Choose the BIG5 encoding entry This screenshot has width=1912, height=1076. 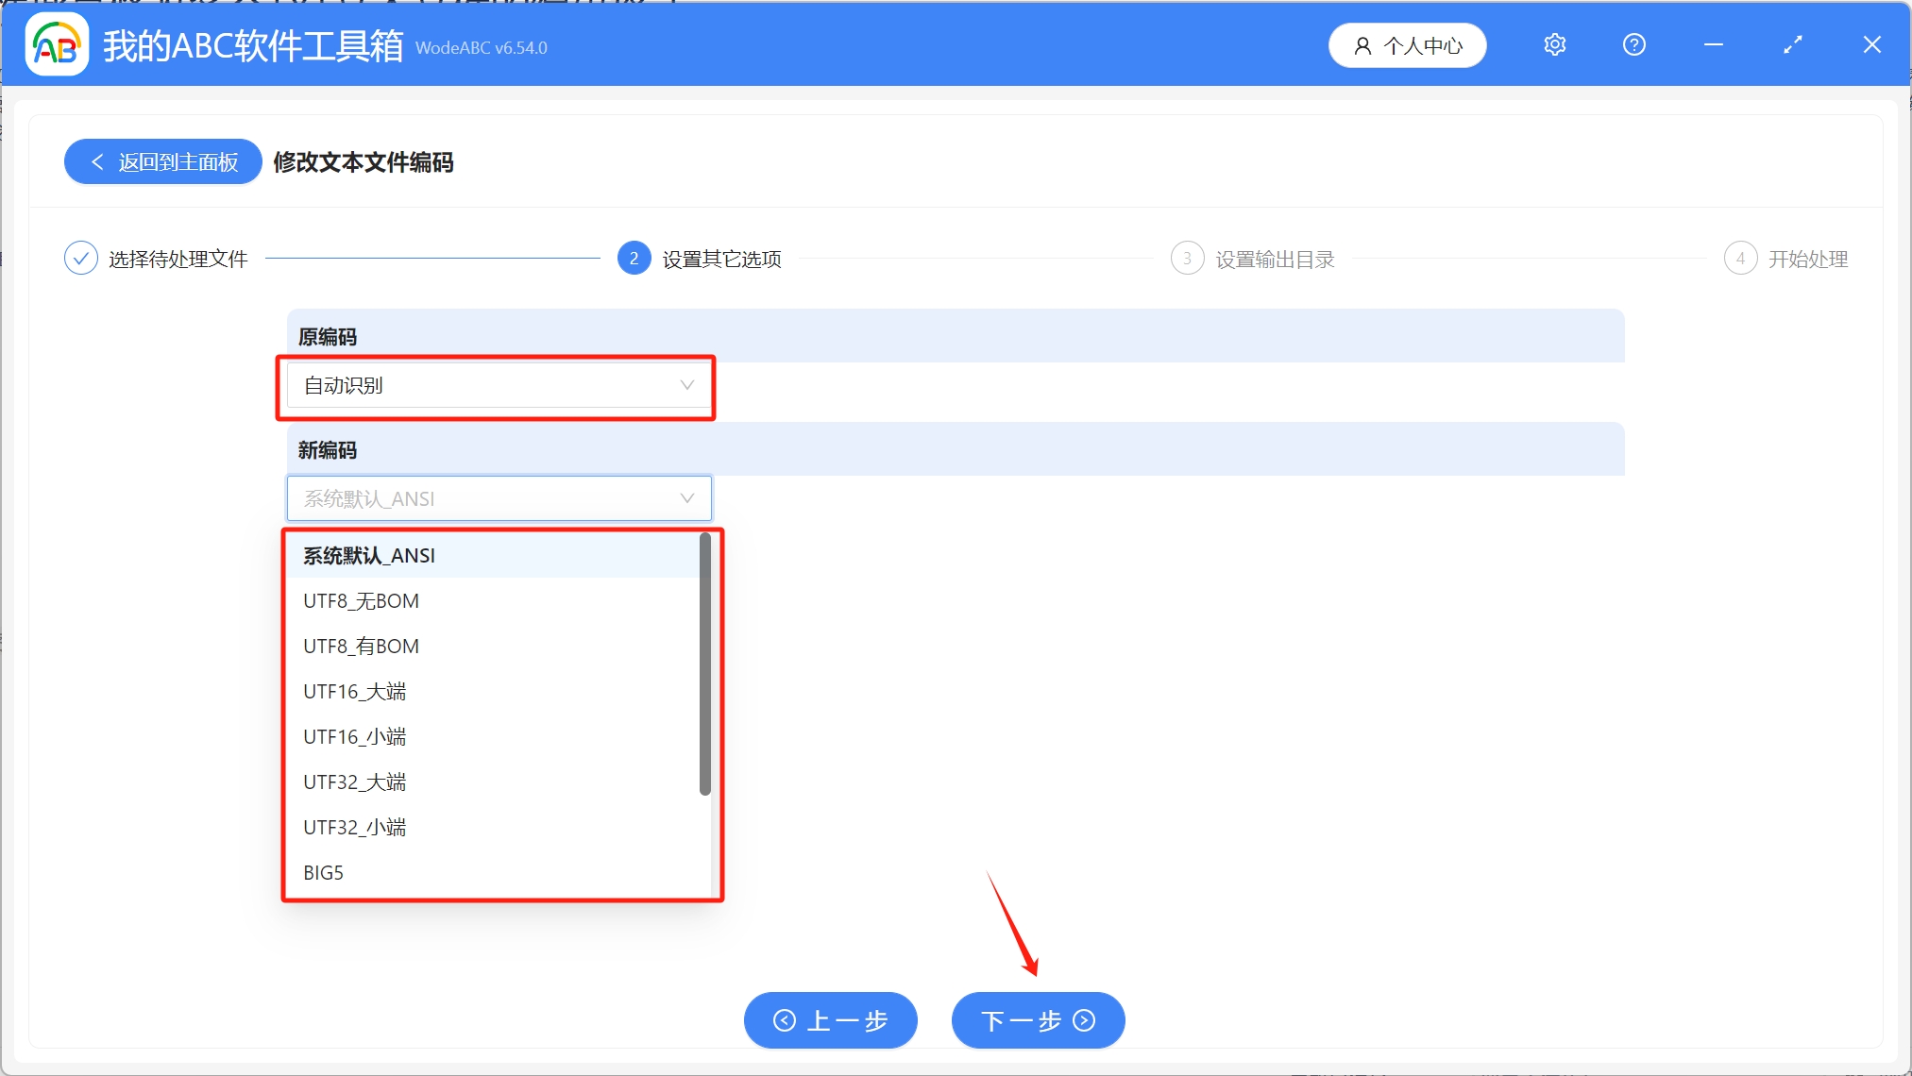point(323,873)
